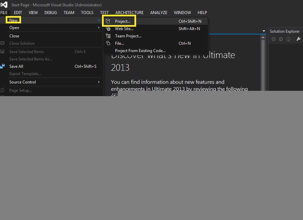Select New in the File menu
The width and height of the screenshot is (303, 220).
coord(51,20)
